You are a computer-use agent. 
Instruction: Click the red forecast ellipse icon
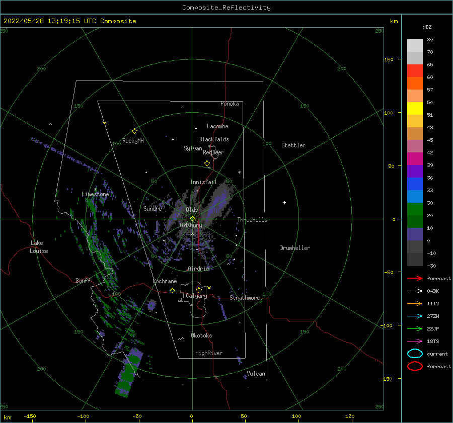coord(415,366)
